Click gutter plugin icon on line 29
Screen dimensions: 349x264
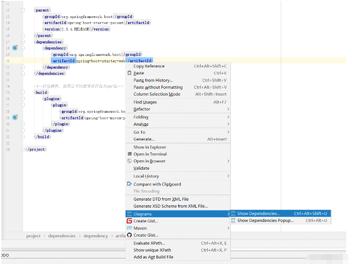coord(15,117)
